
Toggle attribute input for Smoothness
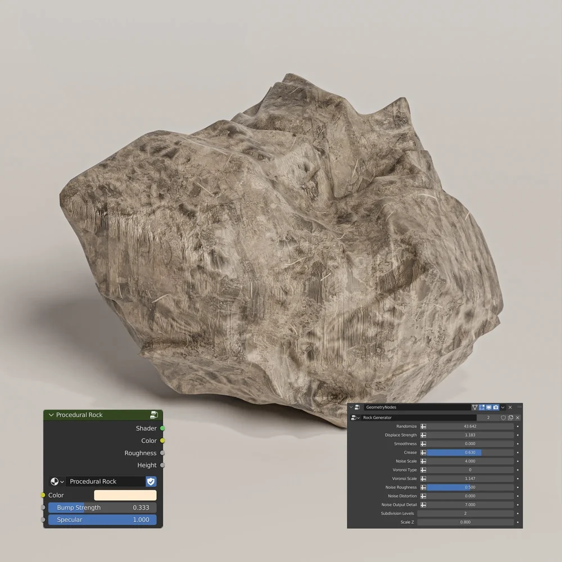pos(423,444)
